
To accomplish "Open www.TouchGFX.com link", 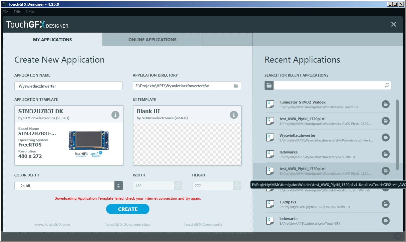I will (52, 224).
